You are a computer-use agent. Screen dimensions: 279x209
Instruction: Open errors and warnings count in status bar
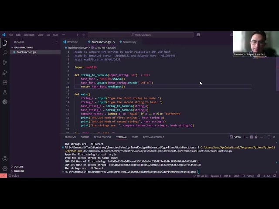click(14, 176)
